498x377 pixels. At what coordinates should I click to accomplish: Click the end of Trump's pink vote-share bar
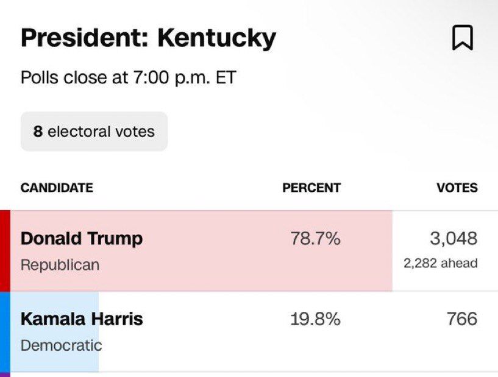[x=389, y=251]
